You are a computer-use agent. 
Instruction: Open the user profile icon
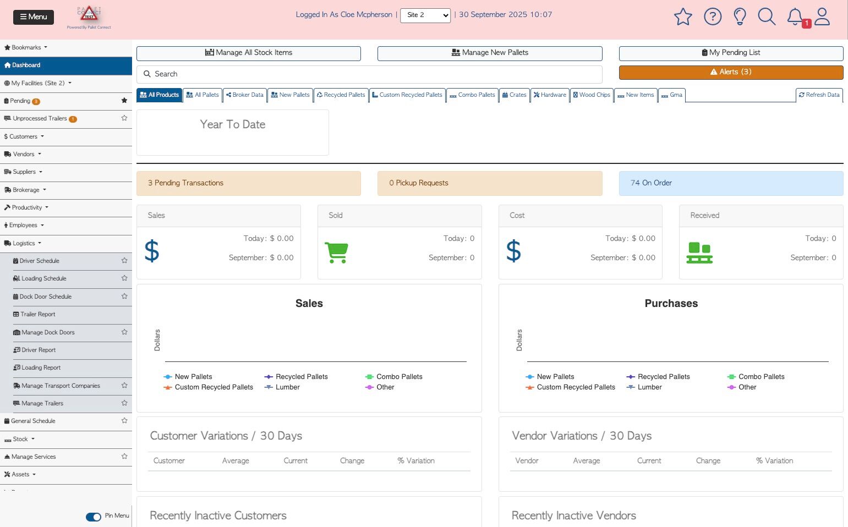tap(822, 17)
